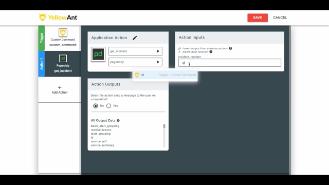Image resolution: width=329 pixels, height=185 pixels.
Task: Select the Yes radio button
Action: [108, 106]
